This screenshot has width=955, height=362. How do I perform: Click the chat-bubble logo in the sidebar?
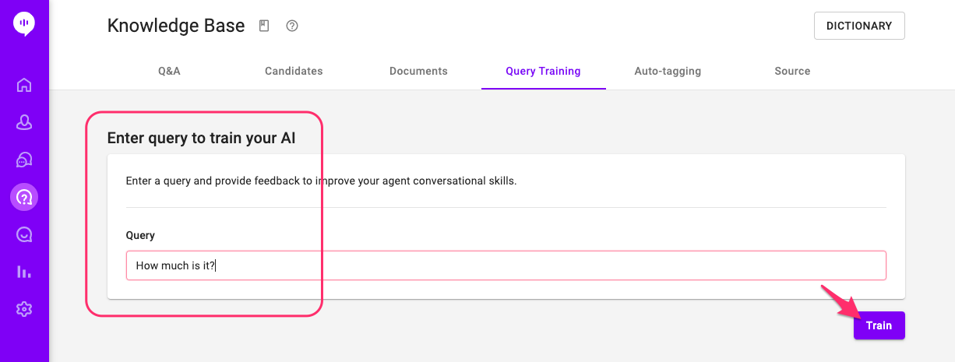coord(24,23)
